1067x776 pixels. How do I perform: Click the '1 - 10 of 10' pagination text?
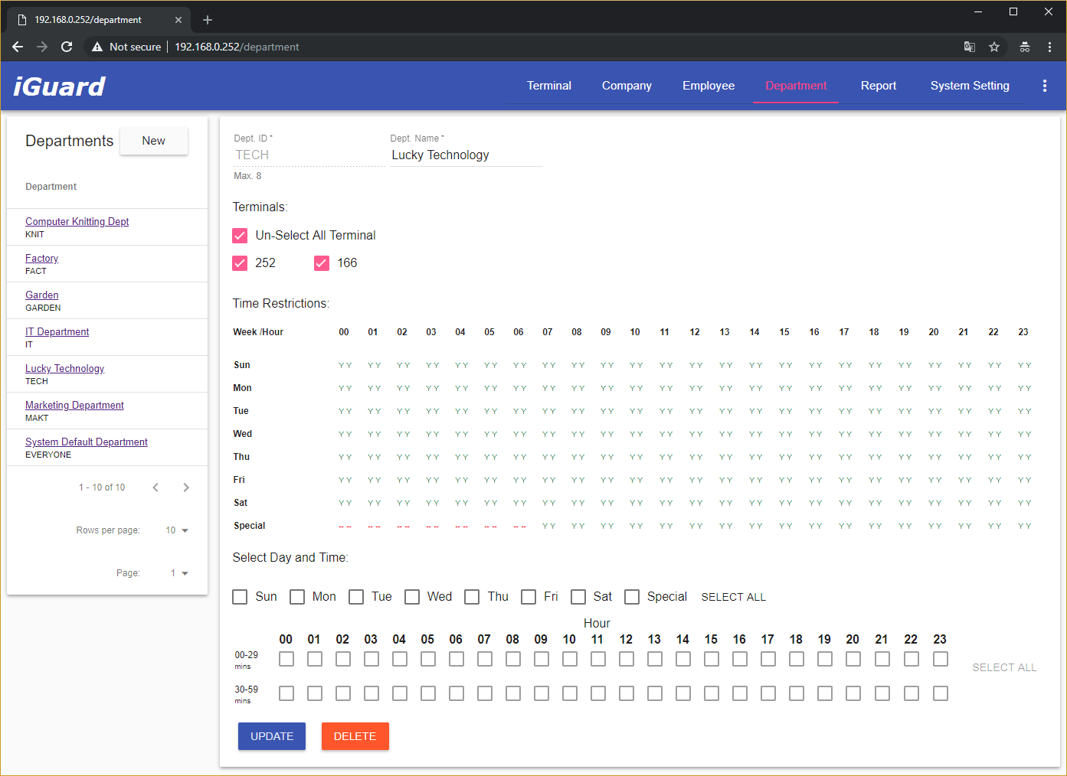pos(102,487)
